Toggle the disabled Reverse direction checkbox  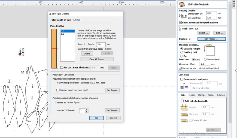tap(191, 88)
